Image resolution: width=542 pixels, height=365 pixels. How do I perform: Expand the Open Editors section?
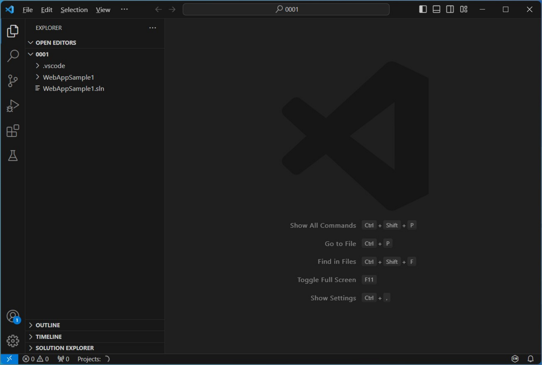coord(95,42)
